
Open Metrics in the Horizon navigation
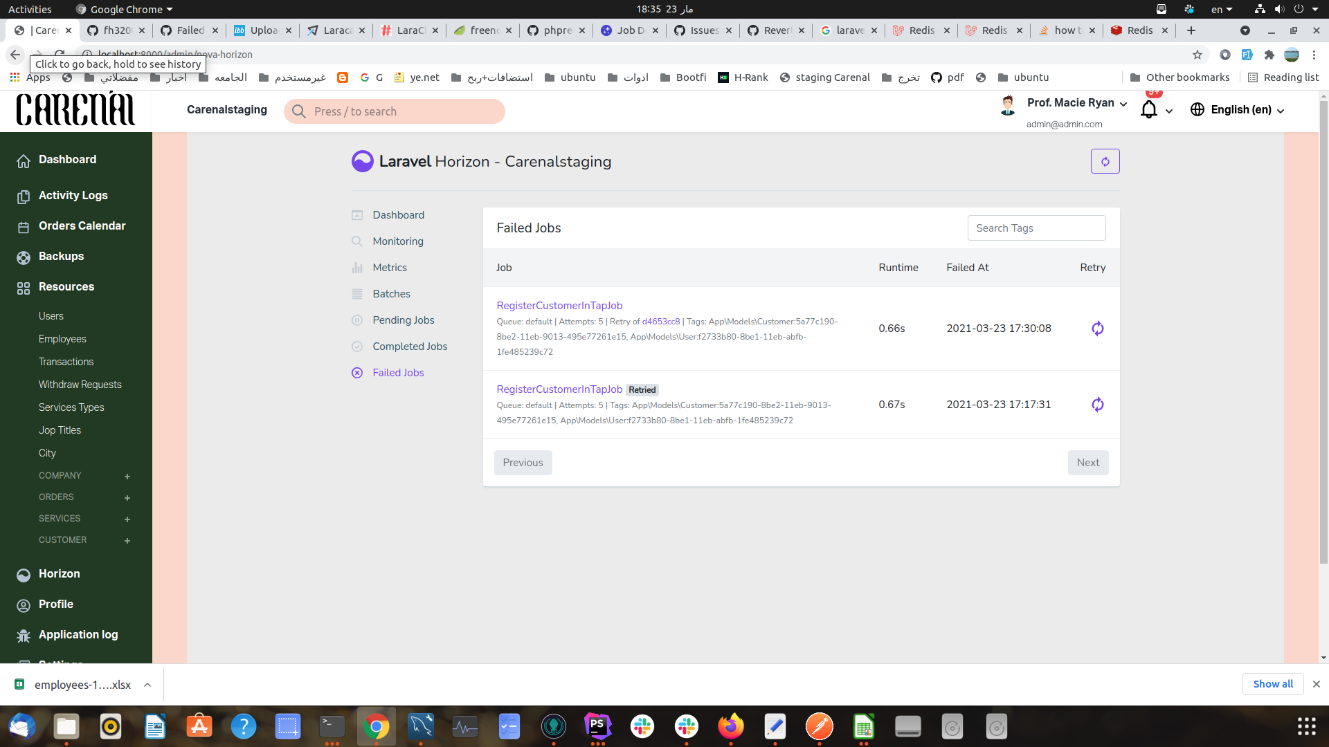click(390, 268)
